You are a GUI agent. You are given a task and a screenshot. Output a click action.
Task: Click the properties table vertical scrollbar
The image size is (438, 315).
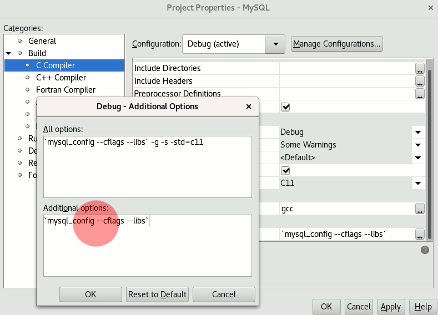coord(430,154)
